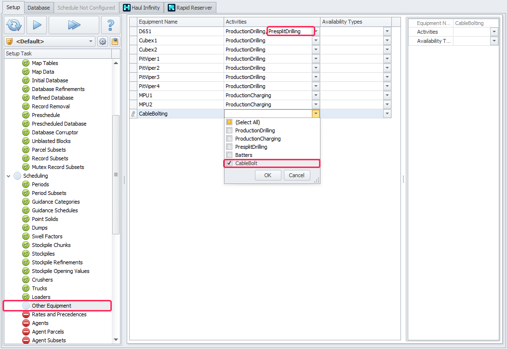The image size is (507, 349).
Task: Open Availability Types dropdown for D651 row
Action: click(x=387, y=31)
